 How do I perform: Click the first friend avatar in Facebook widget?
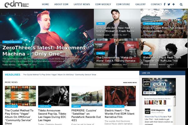click(x=146, y=102)
